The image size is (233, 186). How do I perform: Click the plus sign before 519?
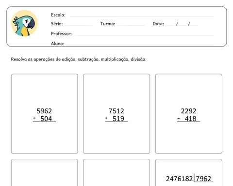(x=106, y=118)
